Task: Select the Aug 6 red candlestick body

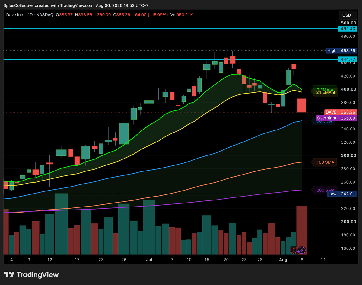Action: (x=302, y=105)
